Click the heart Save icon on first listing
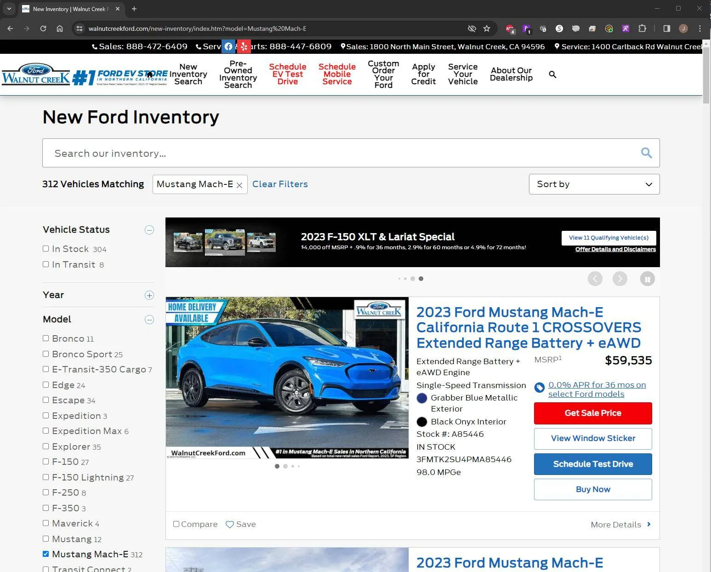 tap(230, 524)
